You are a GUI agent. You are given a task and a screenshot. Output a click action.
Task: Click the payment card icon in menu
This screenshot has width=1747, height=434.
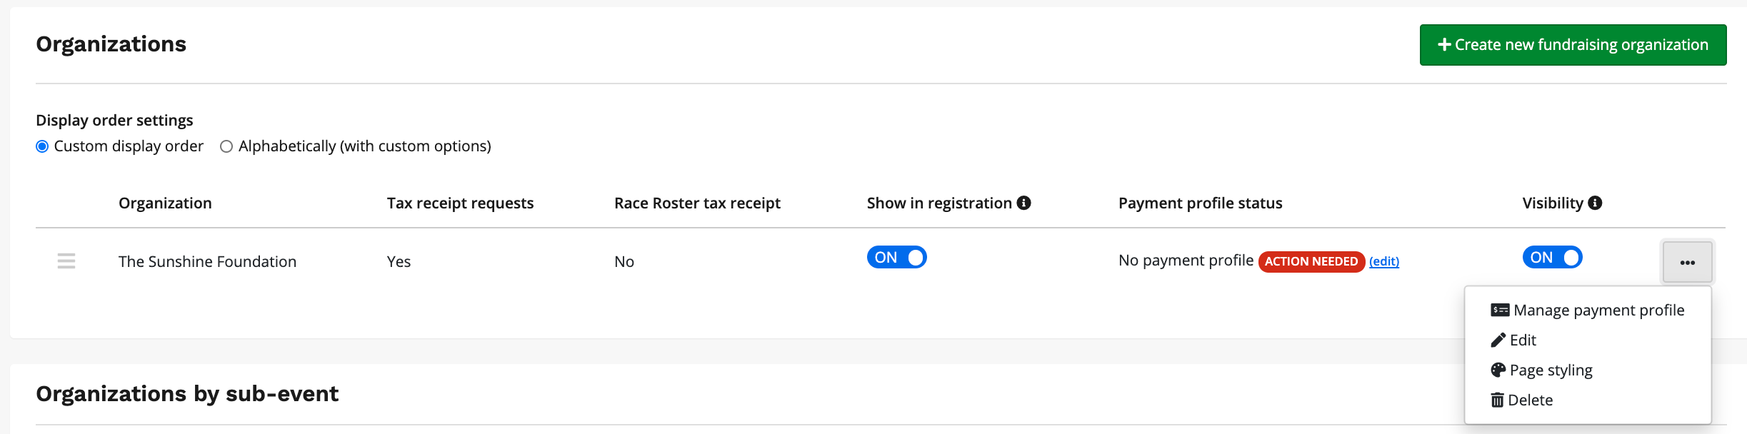click(1500, 310)
